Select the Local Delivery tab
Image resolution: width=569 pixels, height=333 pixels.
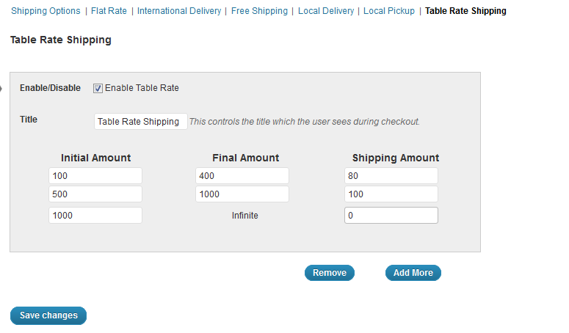tap(326, 11)
